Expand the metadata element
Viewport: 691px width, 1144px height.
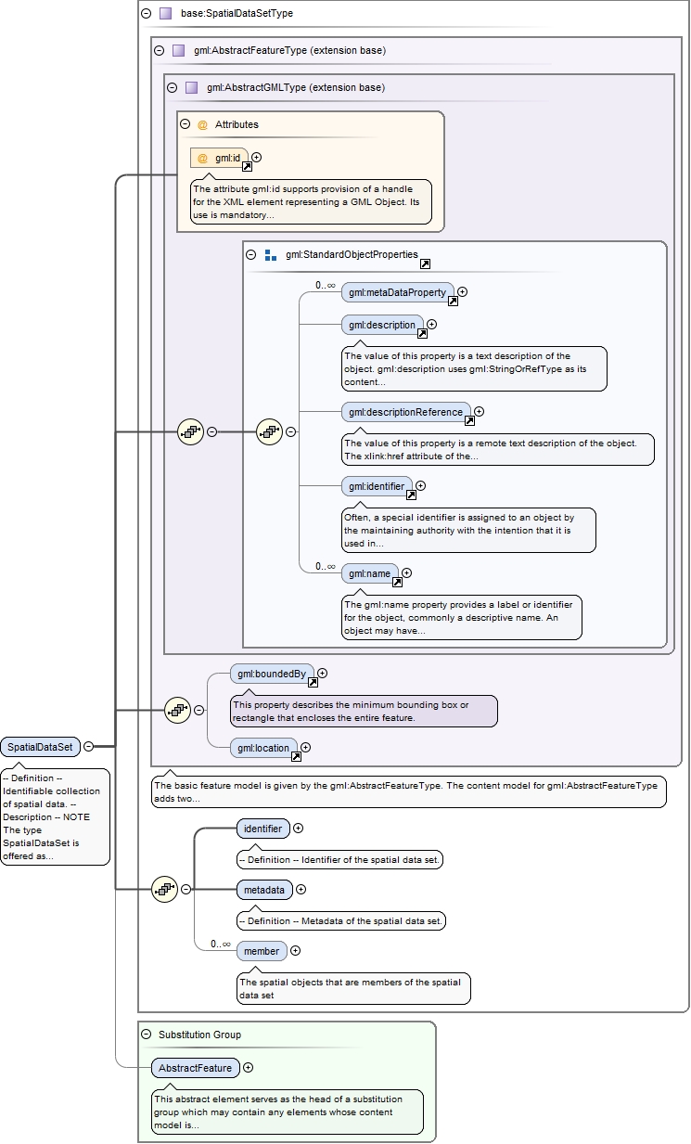(301, 890)
